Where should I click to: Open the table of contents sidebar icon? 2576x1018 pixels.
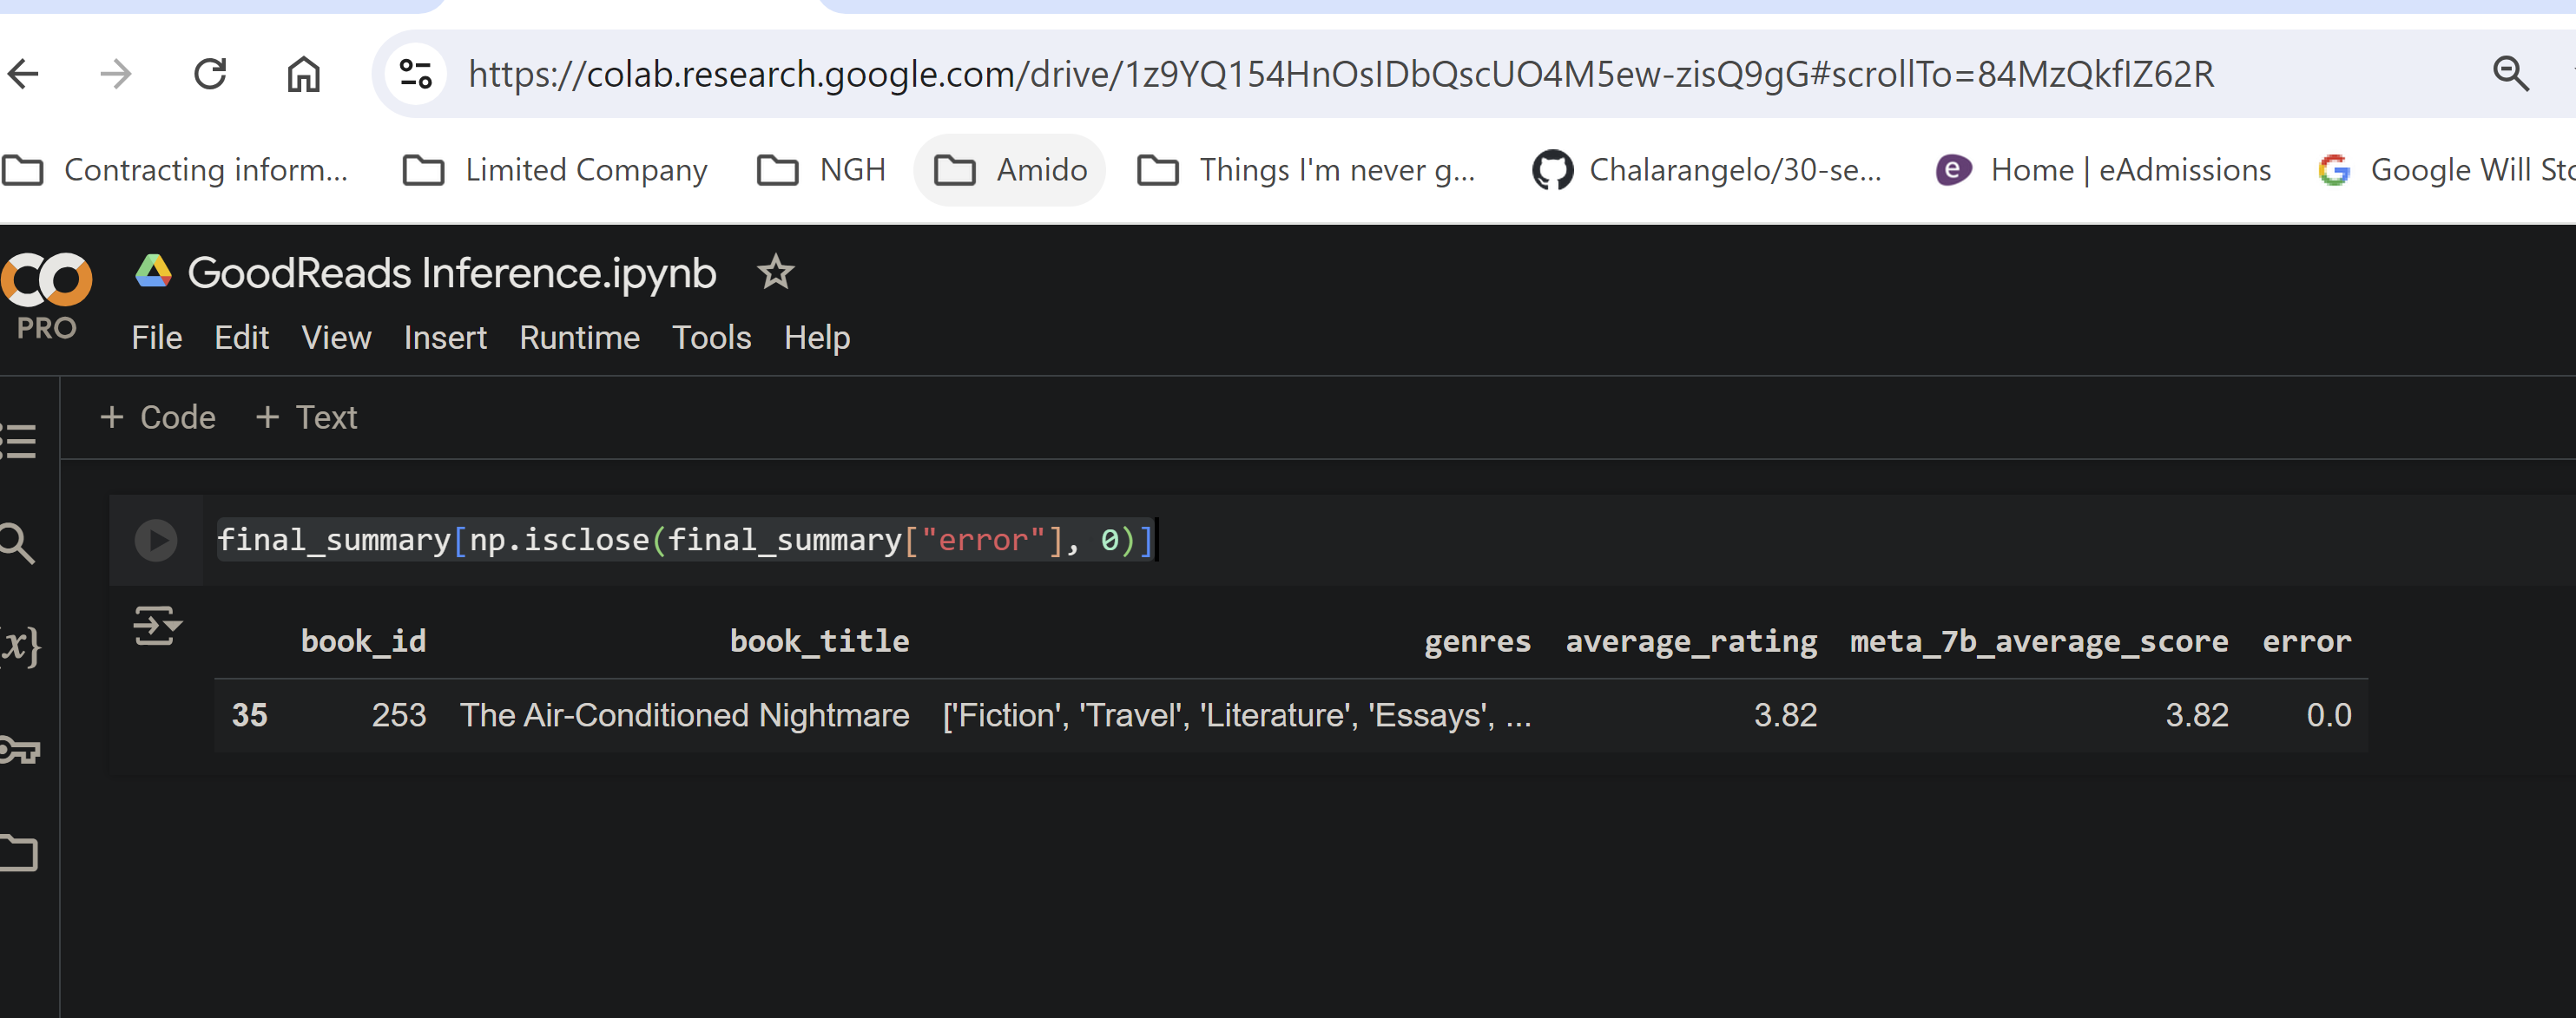click(x=19, y=441)
